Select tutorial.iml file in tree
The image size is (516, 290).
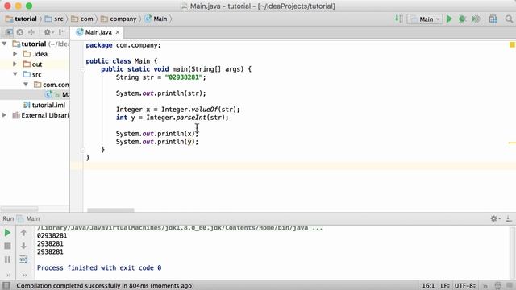35,105
